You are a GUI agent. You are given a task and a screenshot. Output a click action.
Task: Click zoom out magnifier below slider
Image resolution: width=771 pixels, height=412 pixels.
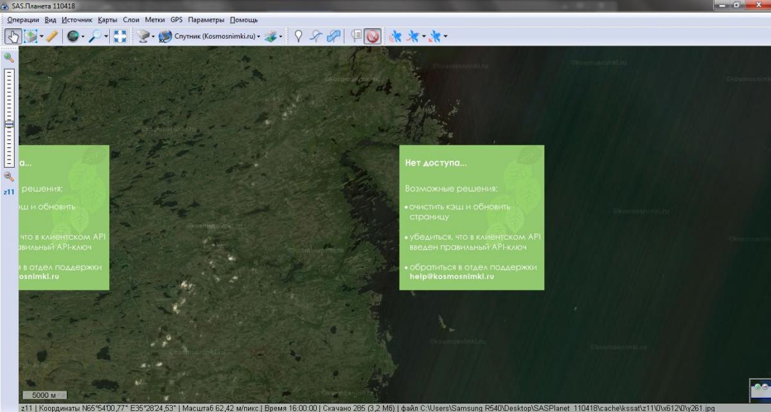click(x=9, y=176)
